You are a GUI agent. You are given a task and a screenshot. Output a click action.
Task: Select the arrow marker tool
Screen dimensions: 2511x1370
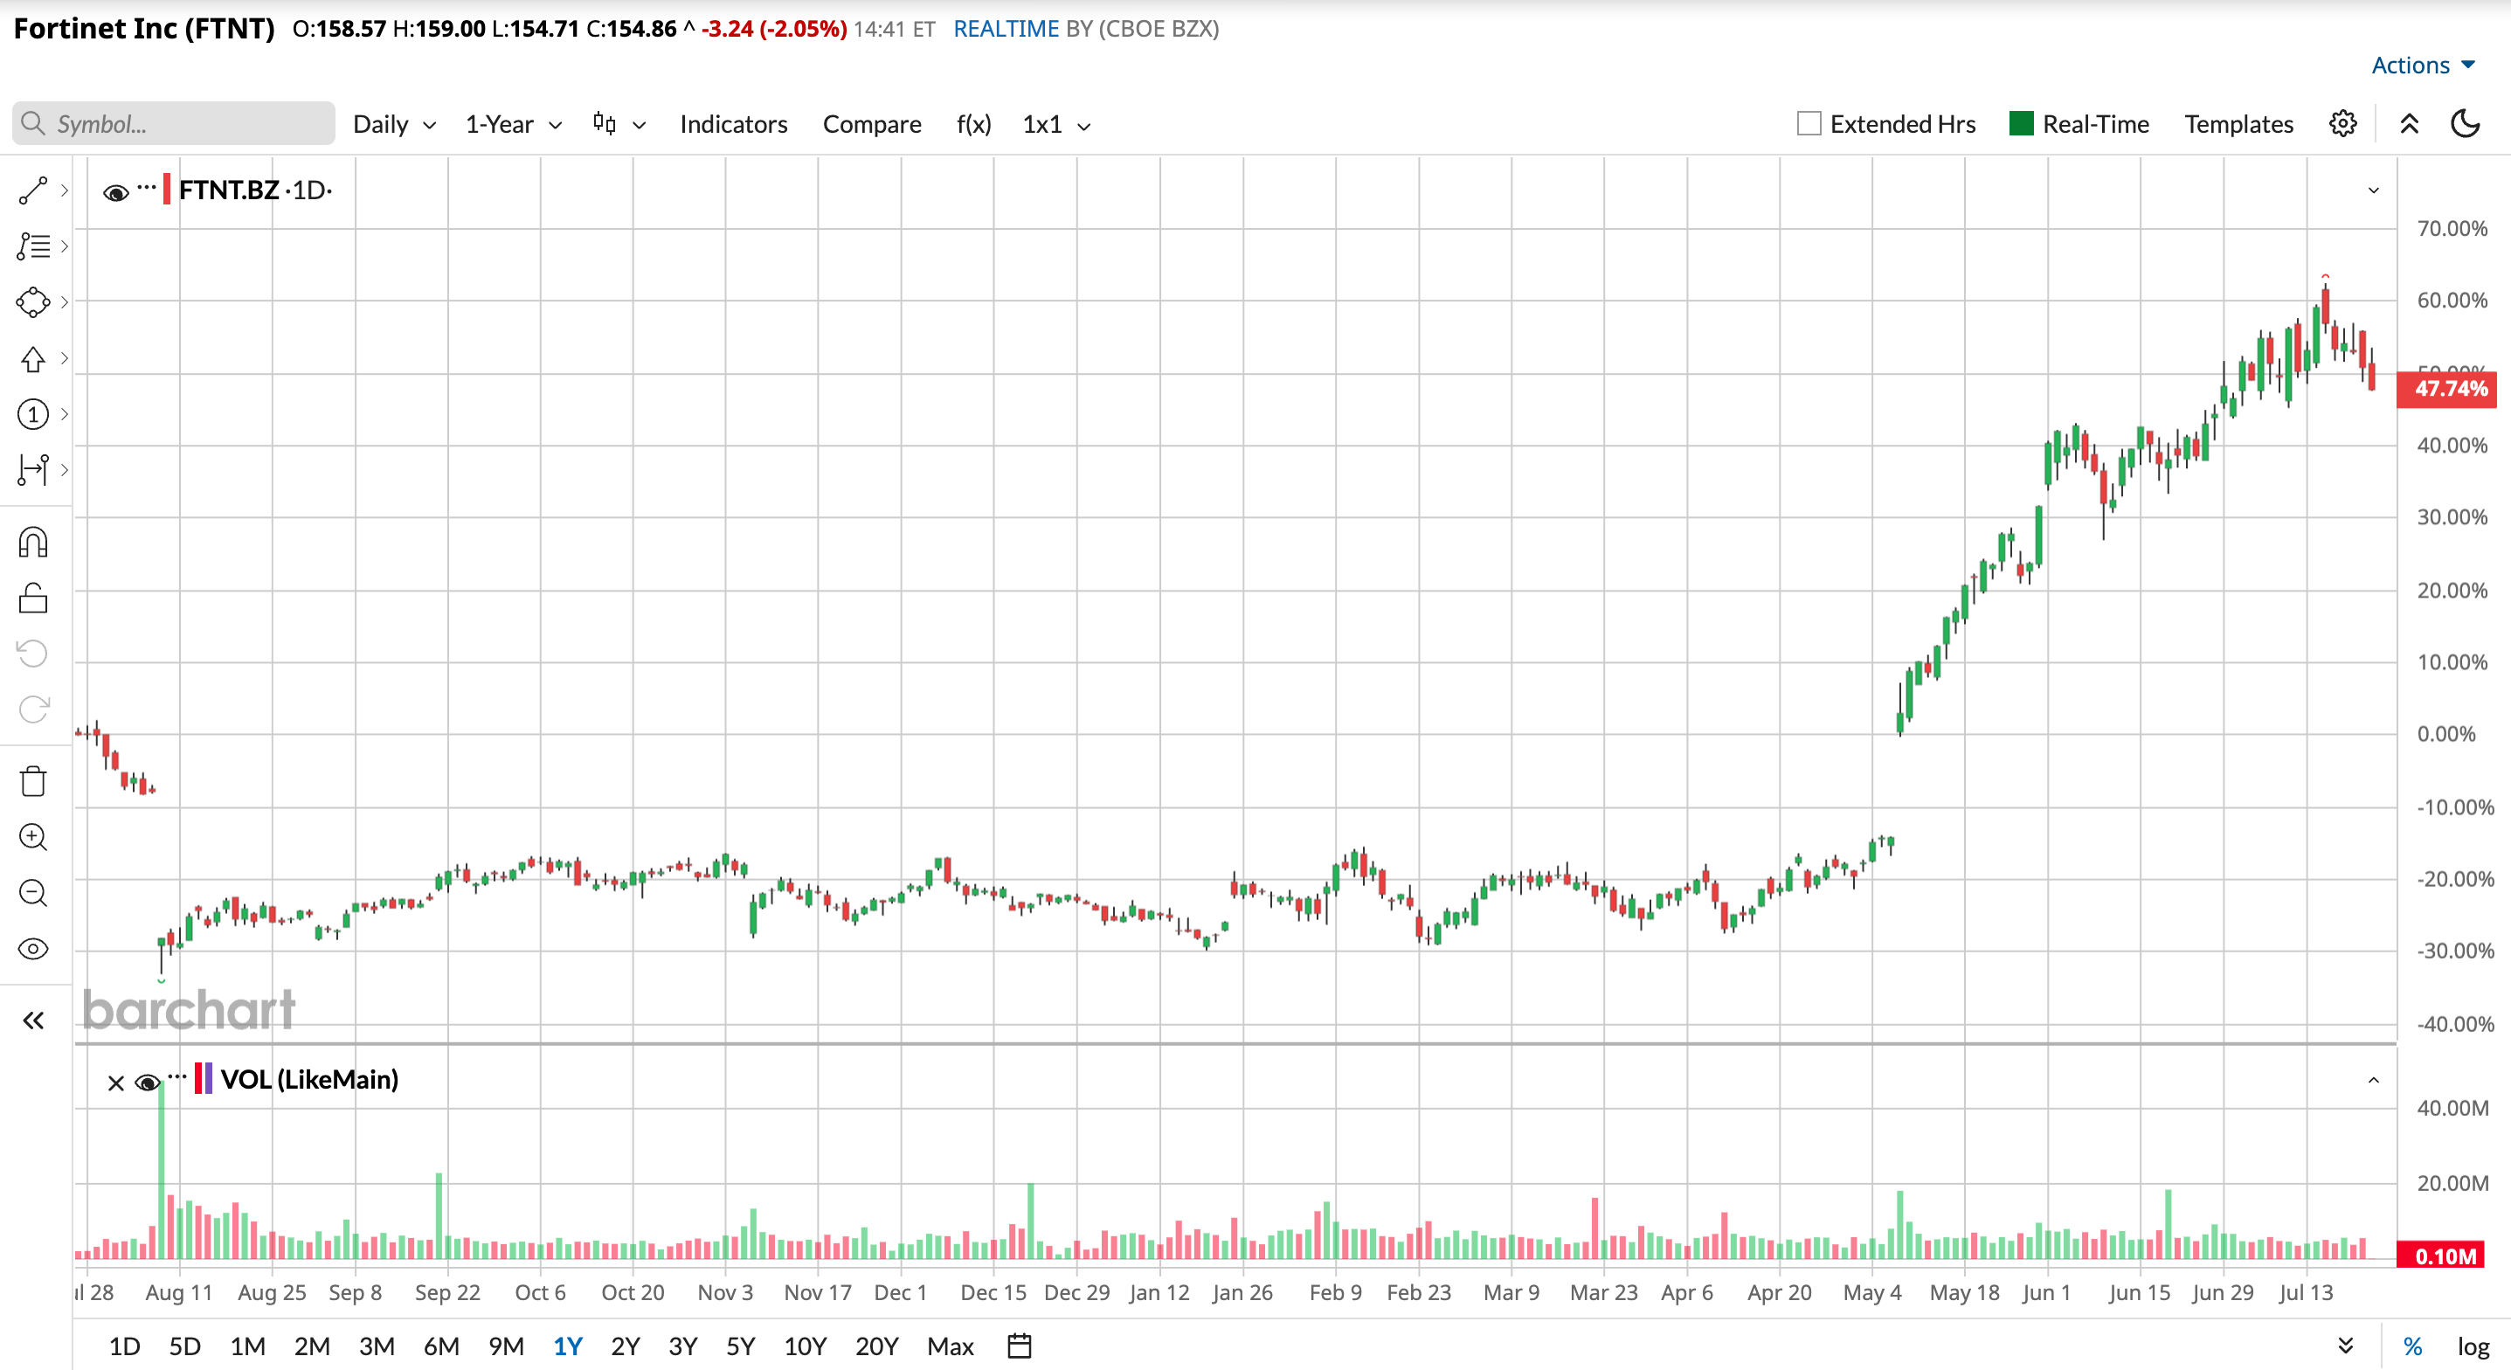[x=33, y=359]
